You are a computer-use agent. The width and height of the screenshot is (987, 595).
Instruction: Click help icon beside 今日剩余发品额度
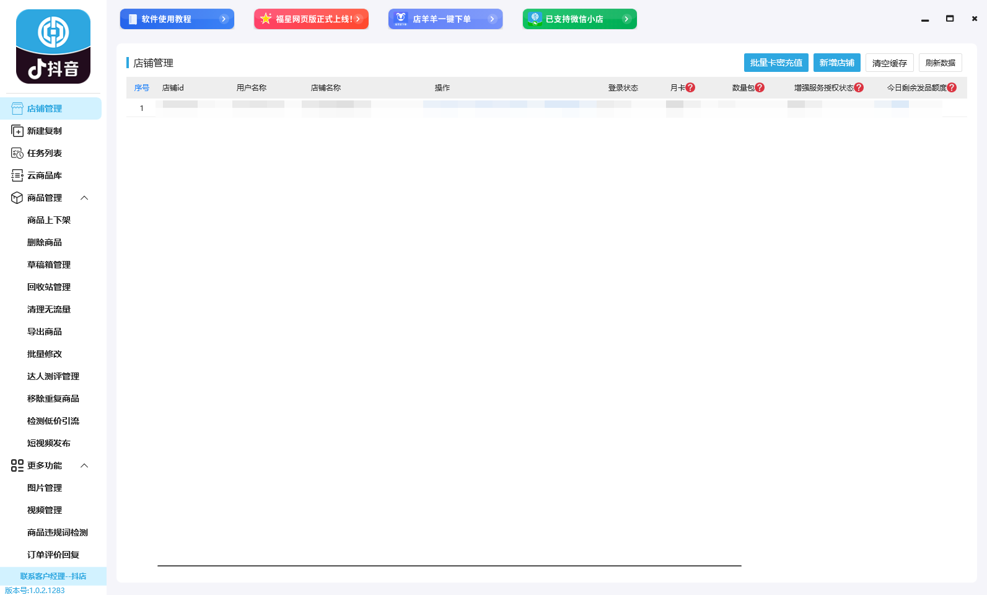[x=952, y=88]
